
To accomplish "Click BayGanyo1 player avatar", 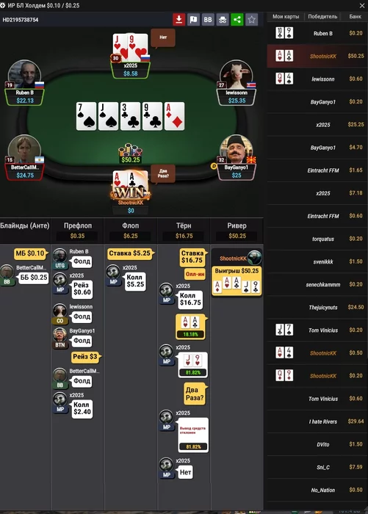I will tap(236, 150).
